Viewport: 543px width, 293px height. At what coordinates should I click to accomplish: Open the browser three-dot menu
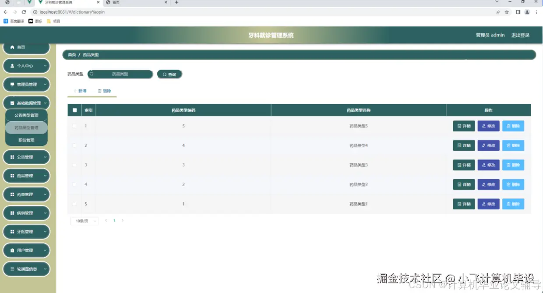536,12
